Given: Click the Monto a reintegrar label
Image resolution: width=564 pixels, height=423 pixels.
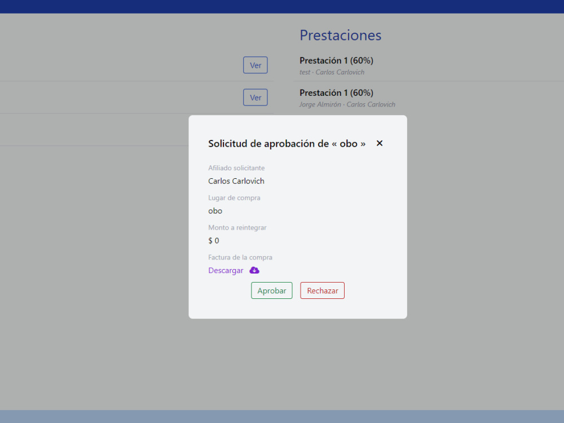Looking at the screenshot, I should 237,228.
